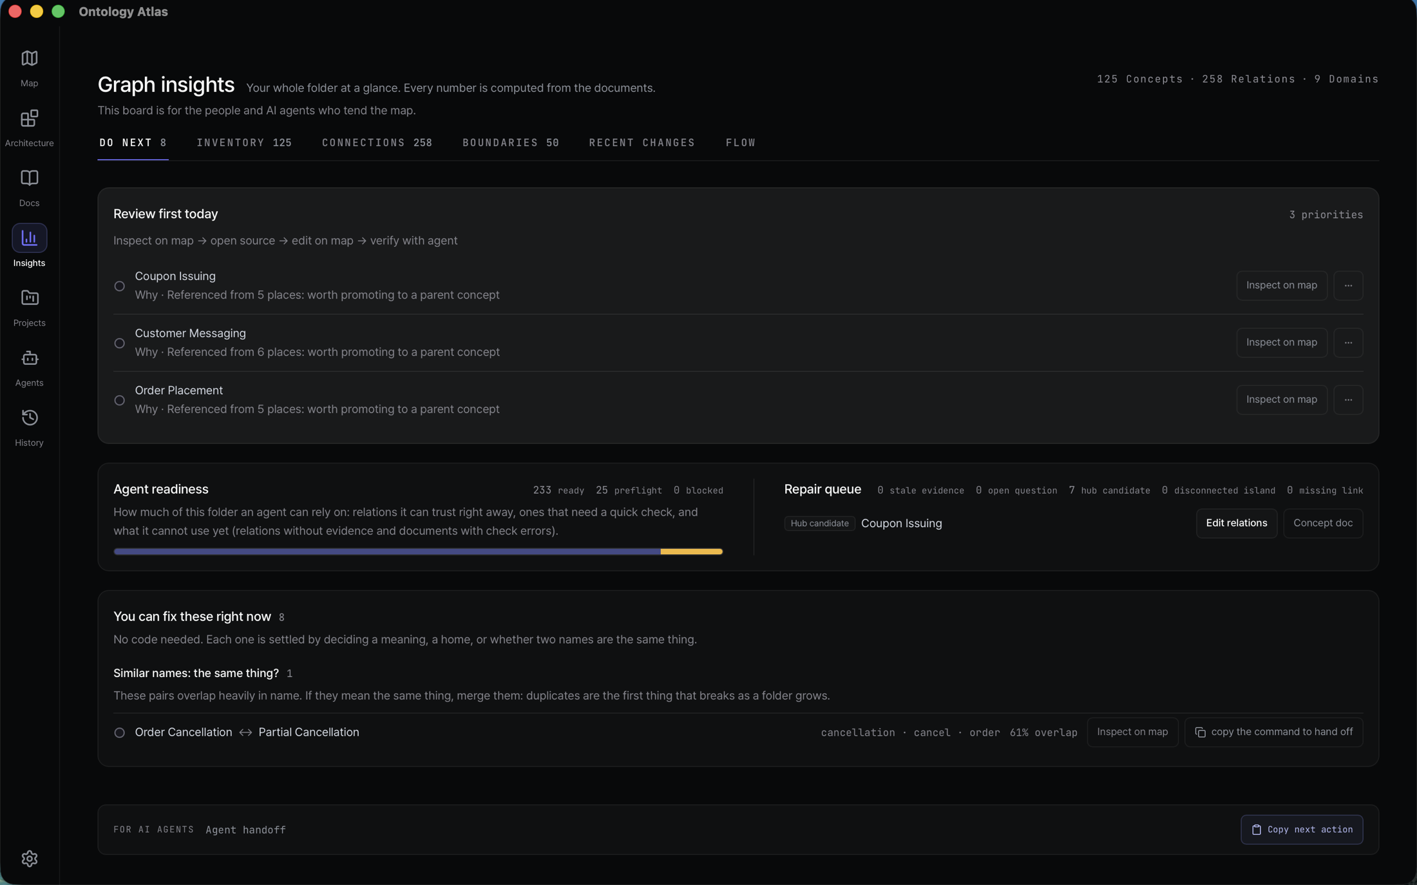Click the arrows between Order and Partial Cancellation
Image resolution: width=1417 pixels, height=885 pixels.
[x=245, y=732]
